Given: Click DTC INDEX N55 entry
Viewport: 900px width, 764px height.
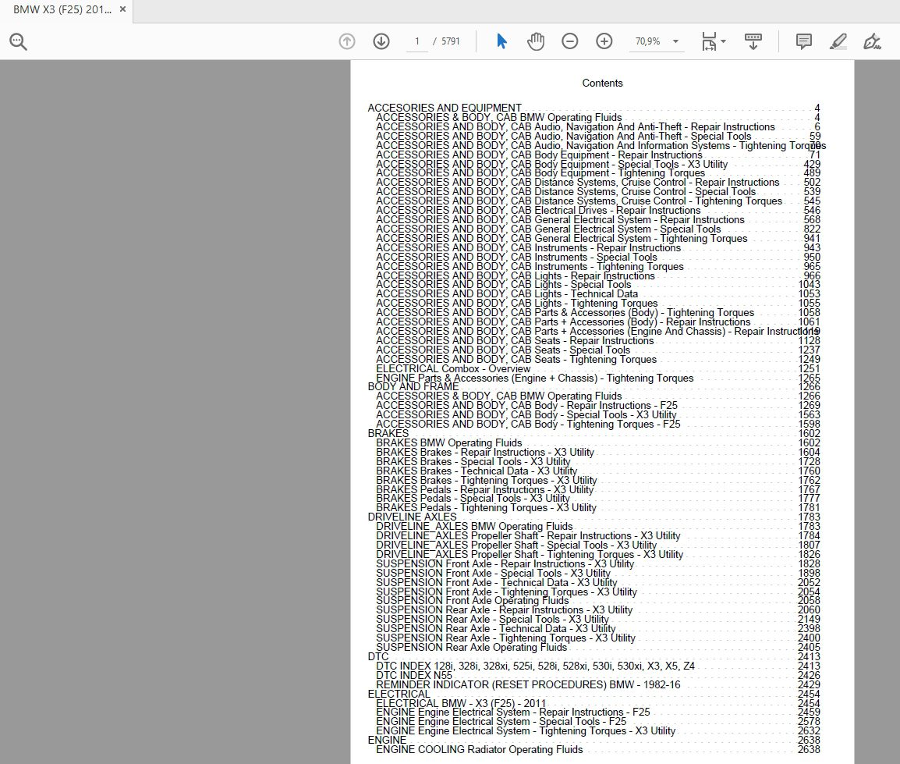Looking at the screenshot, I should [x=414, y=676].
